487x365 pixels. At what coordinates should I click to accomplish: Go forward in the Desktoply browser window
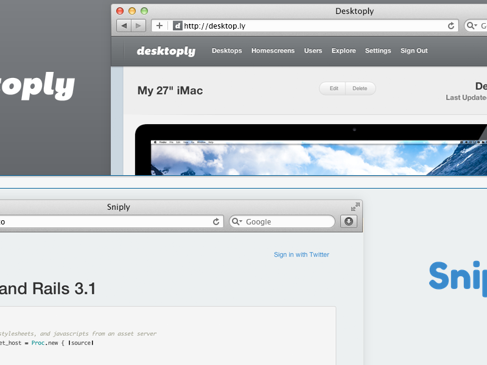(139, 26)
